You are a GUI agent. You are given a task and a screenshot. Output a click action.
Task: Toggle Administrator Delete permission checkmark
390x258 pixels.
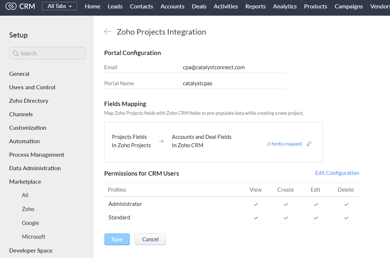click(x=346, y=204)
